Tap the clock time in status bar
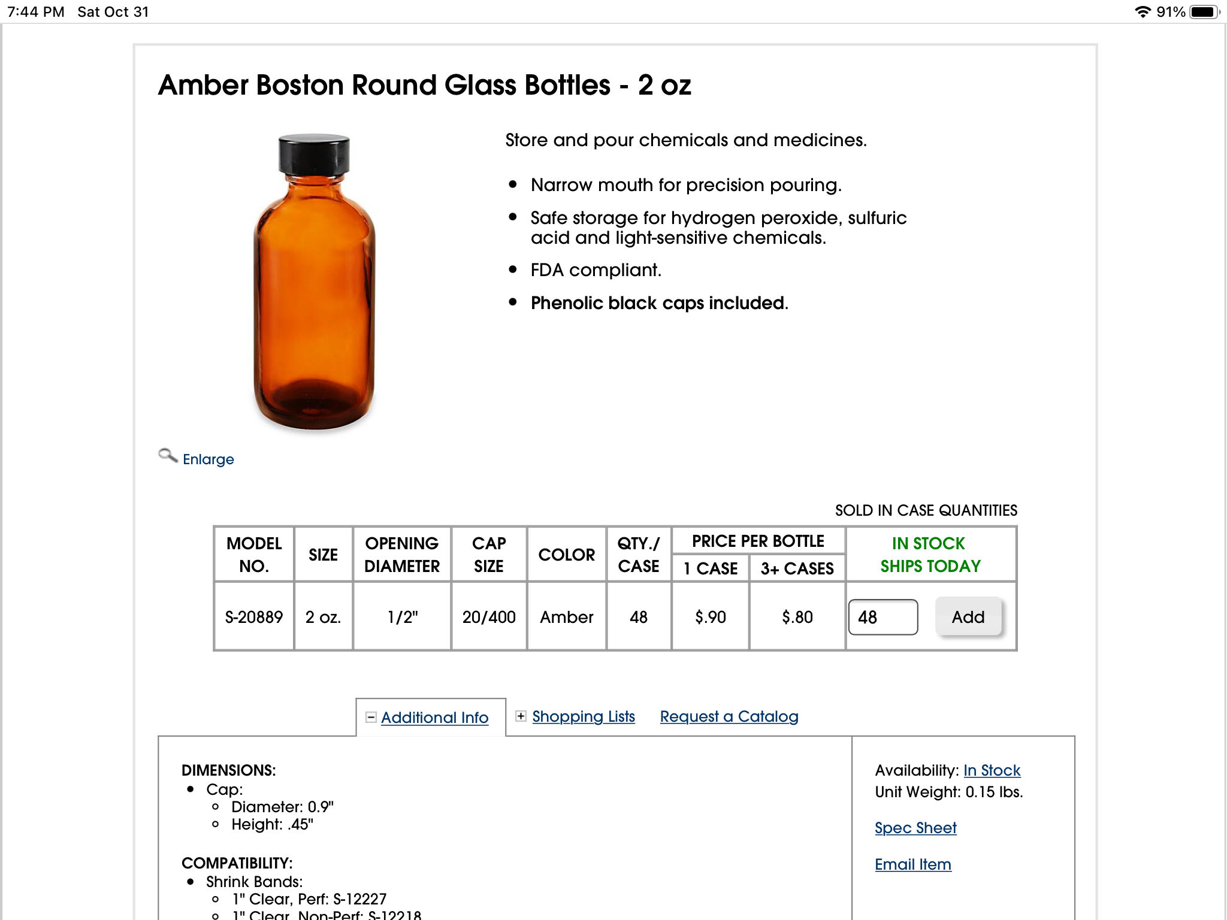The image size is (1227, 920). pyautogui.click(x=35, y=12)
